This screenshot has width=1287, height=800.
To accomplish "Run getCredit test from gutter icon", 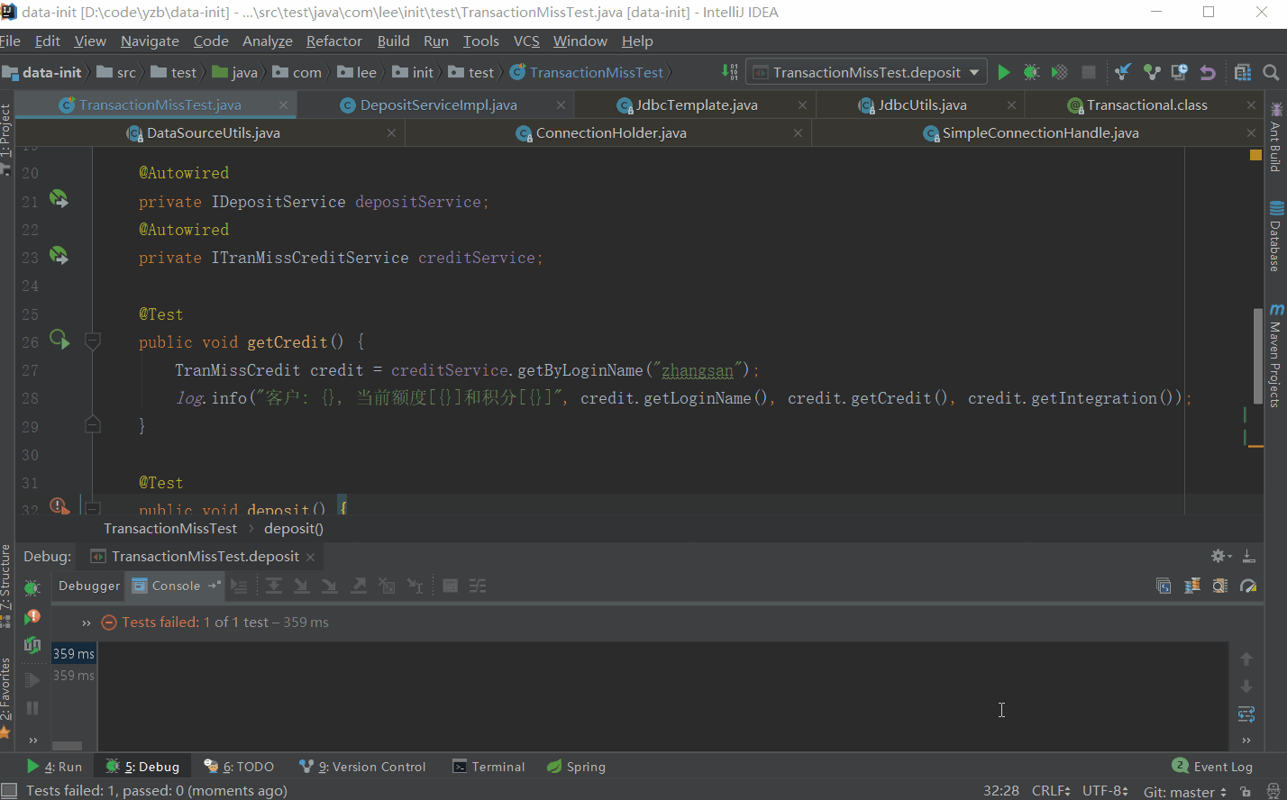I will (x=59, y=340).
